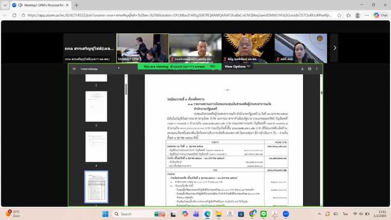Image resolution: width=391 pixels, height=220 pixels.
Task: Open Microsoft Teams from the taskbar
Action: (x=196, y=214)
